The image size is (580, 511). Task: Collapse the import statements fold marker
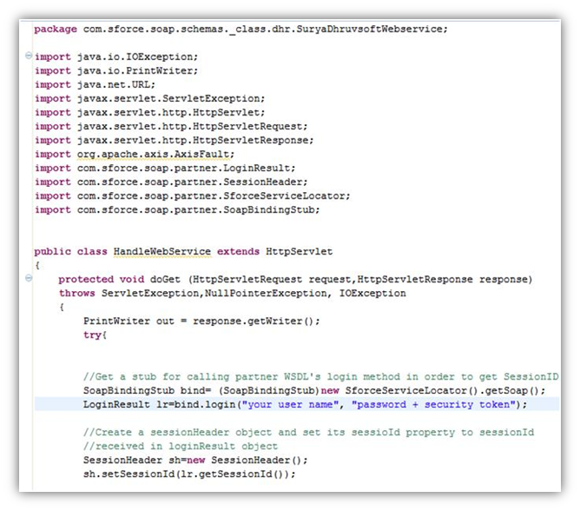[30, 56]
